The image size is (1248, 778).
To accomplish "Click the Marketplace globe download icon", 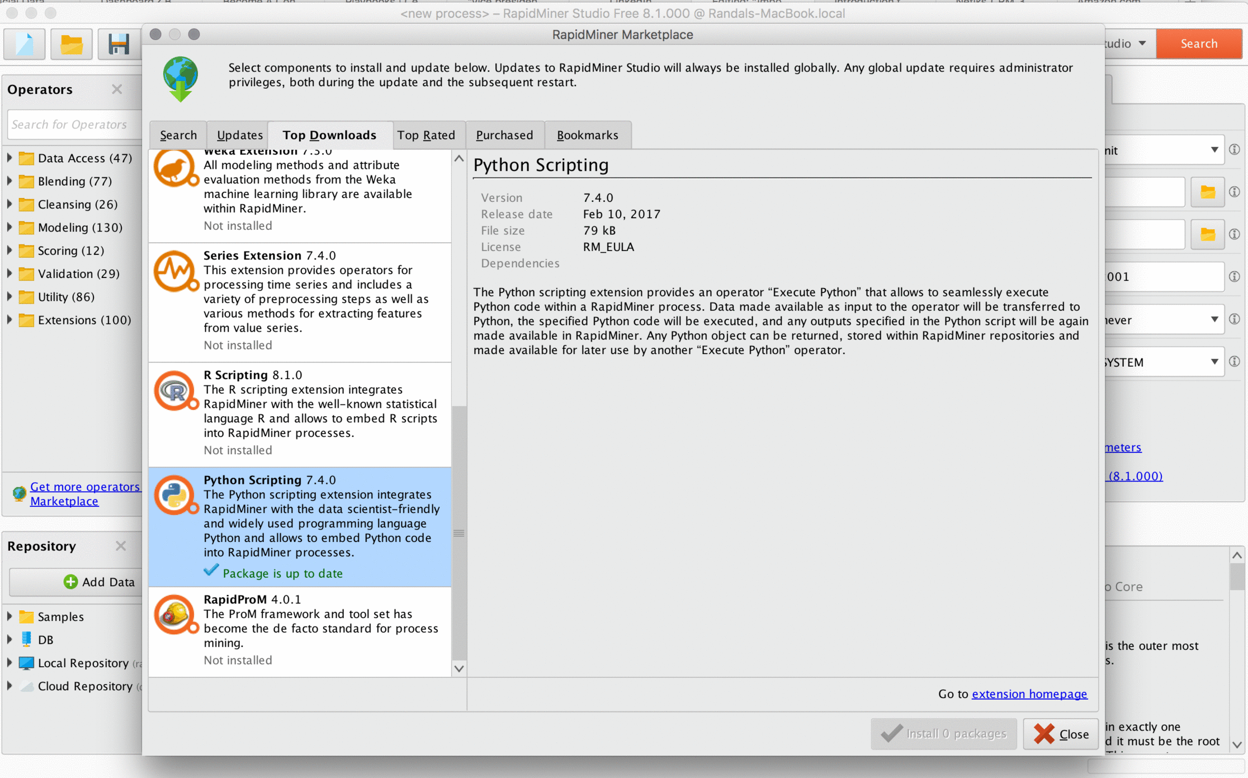I will point(181,78).
